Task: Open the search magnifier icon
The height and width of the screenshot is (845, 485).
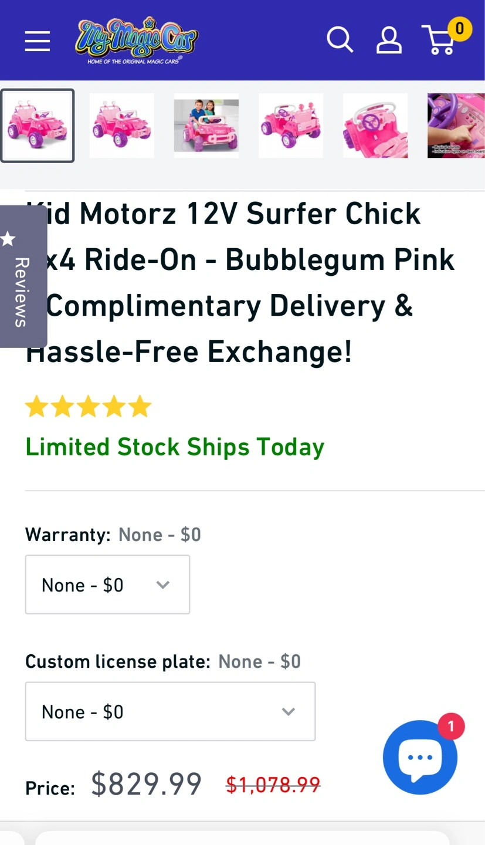Action: (340, 40)
